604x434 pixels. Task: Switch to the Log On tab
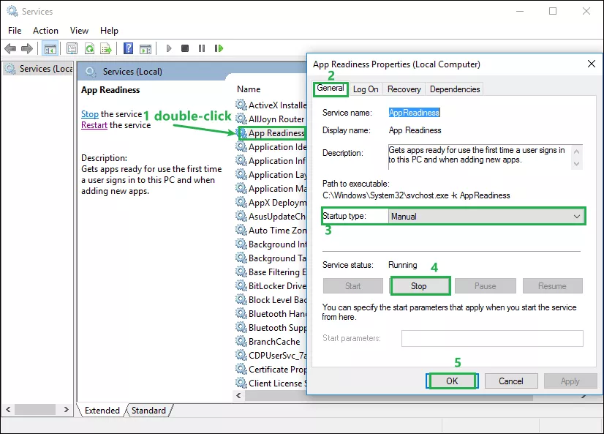[x=366, y=89]
